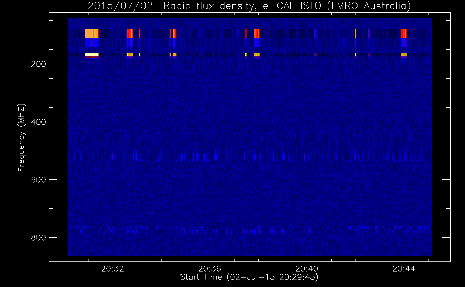The height and width of the screenshot is (287, 465).
Task: Click the 20:40 time tick label
Action: (307, 269)
